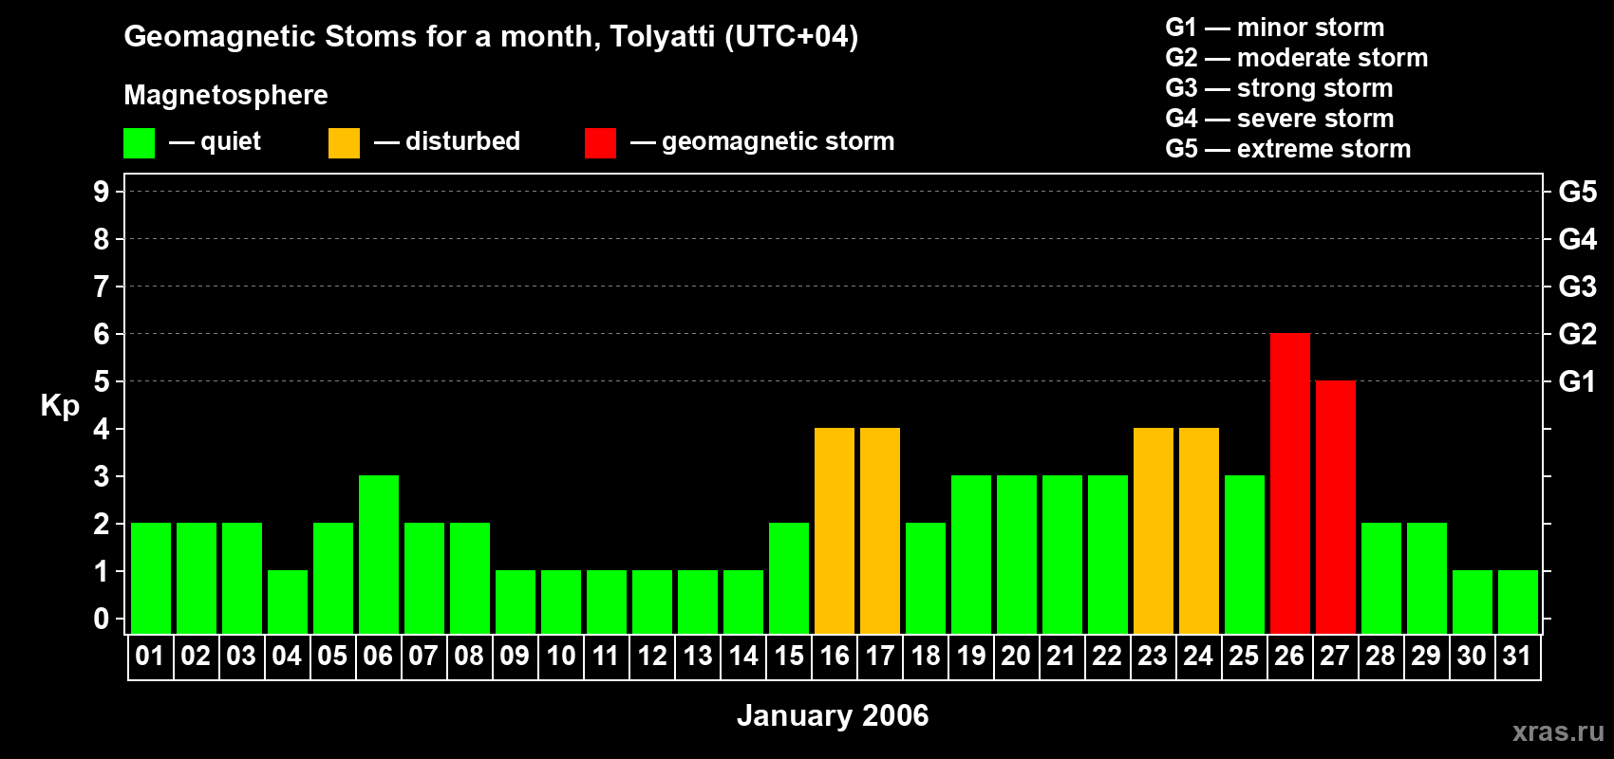Click the orange bar for day 23
The image size is (1614, 759).
coord(1154,531)
